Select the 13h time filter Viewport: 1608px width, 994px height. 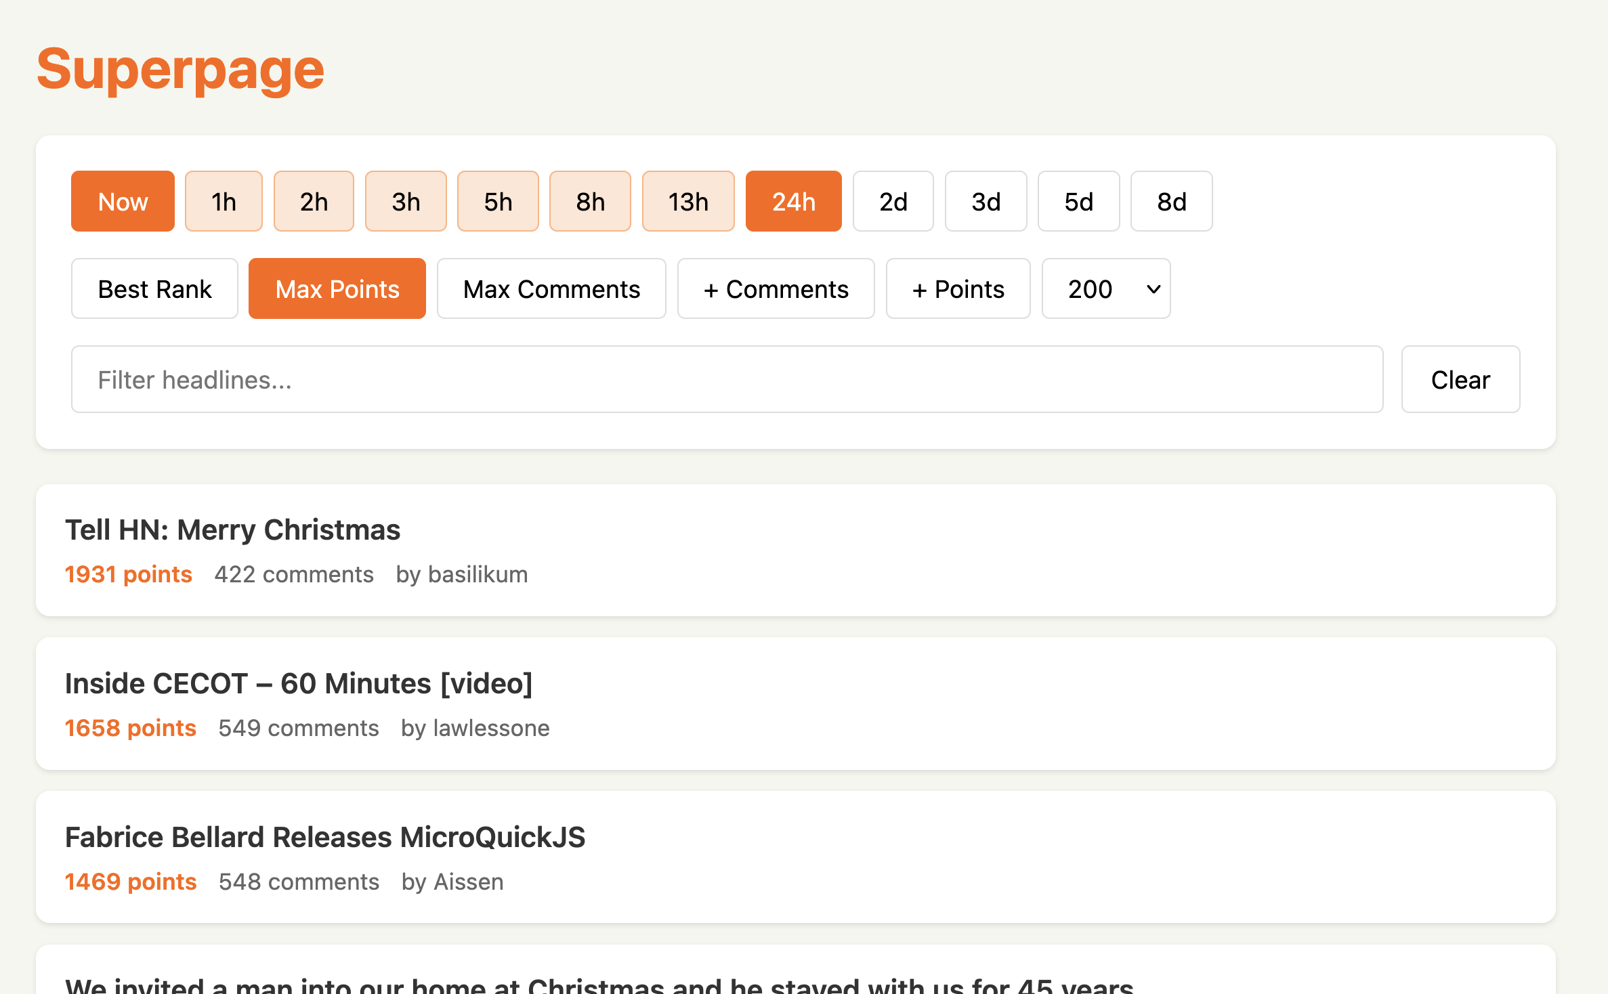click(688, 200)
